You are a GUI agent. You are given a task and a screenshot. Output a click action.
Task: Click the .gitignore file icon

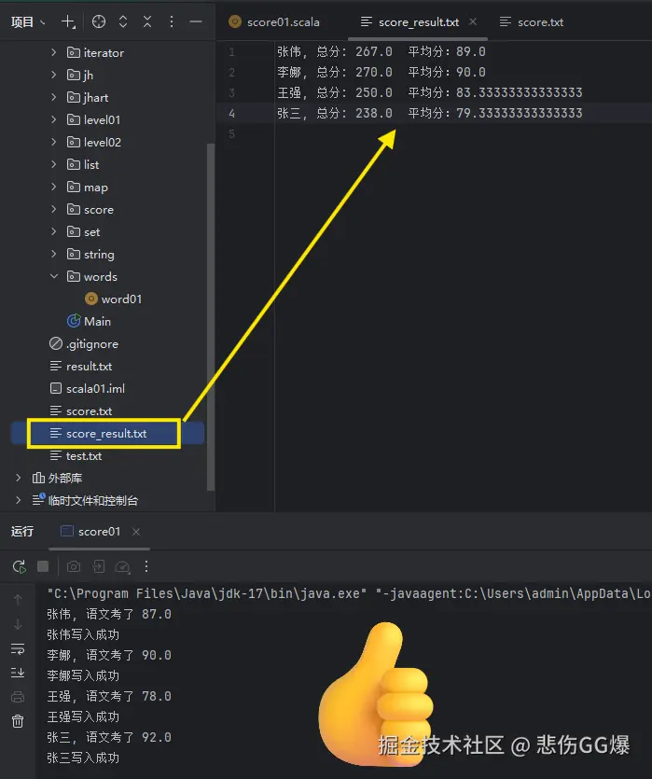[56, 343]
